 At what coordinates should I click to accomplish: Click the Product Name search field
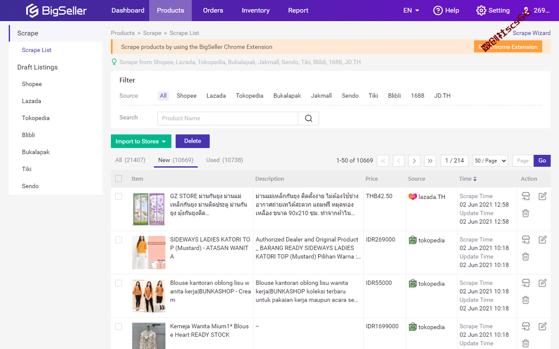pos(228,118)
